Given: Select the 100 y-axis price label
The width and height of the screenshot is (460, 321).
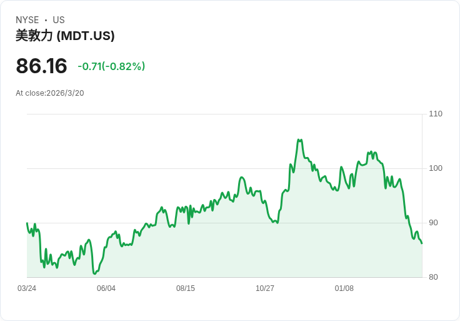Looking at the screenshot, I should [x=436, y=168].
